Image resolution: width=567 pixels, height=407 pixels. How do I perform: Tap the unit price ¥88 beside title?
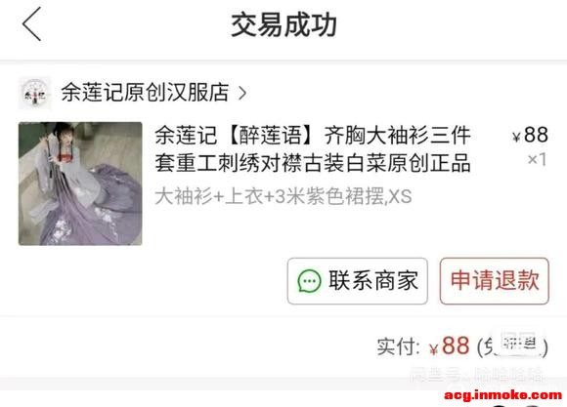tap(530, 135)
